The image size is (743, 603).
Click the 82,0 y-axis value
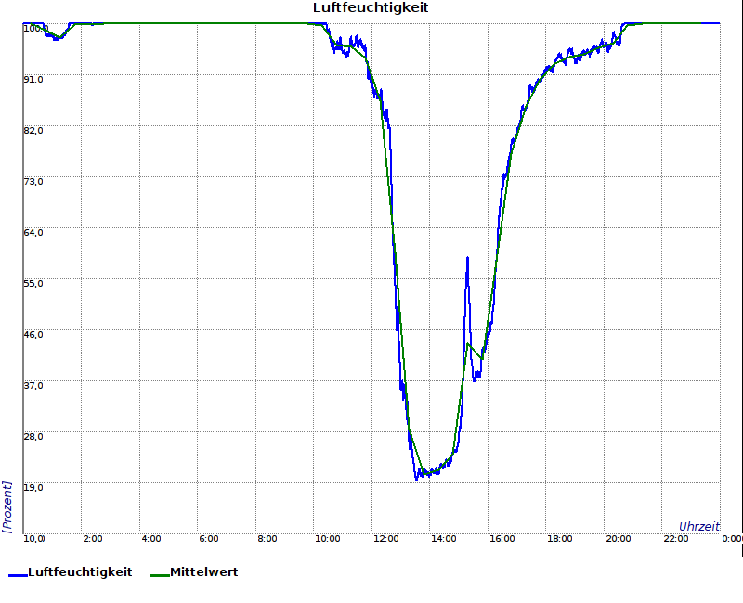click(33, 131)
